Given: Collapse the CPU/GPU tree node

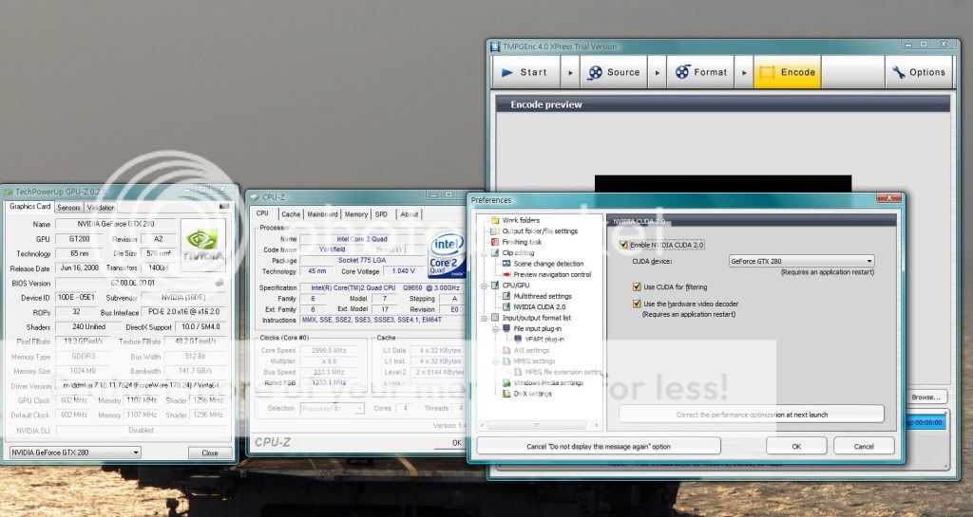Looking at the screenshot, I should (484, 286).
